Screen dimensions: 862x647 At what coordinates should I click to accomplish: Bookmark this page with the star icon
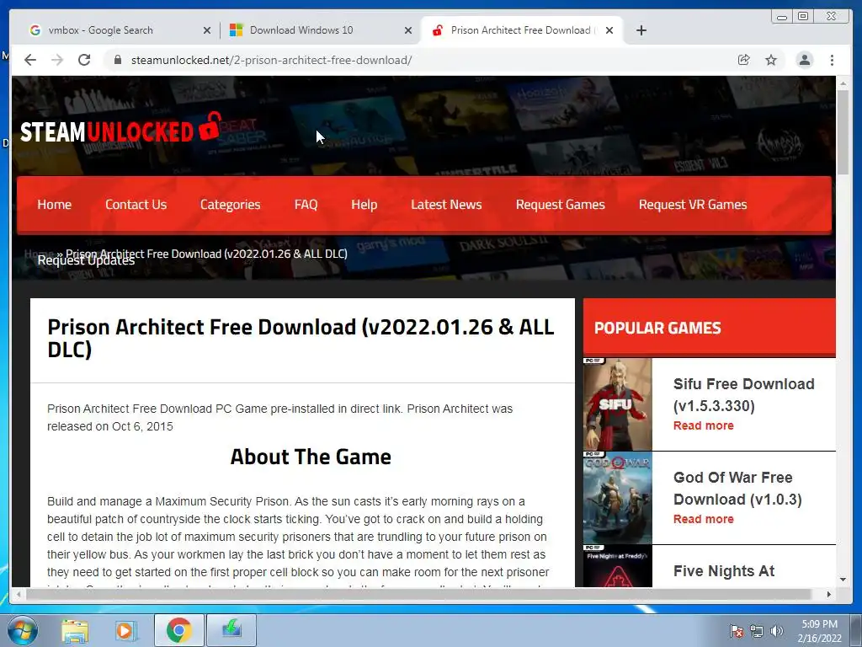(771, 60)
